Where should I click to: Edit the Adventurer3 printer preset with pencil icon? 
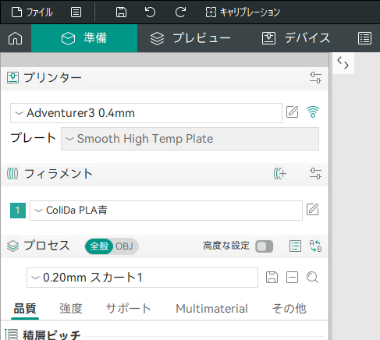pyautogui.click(x=292, y=112)
